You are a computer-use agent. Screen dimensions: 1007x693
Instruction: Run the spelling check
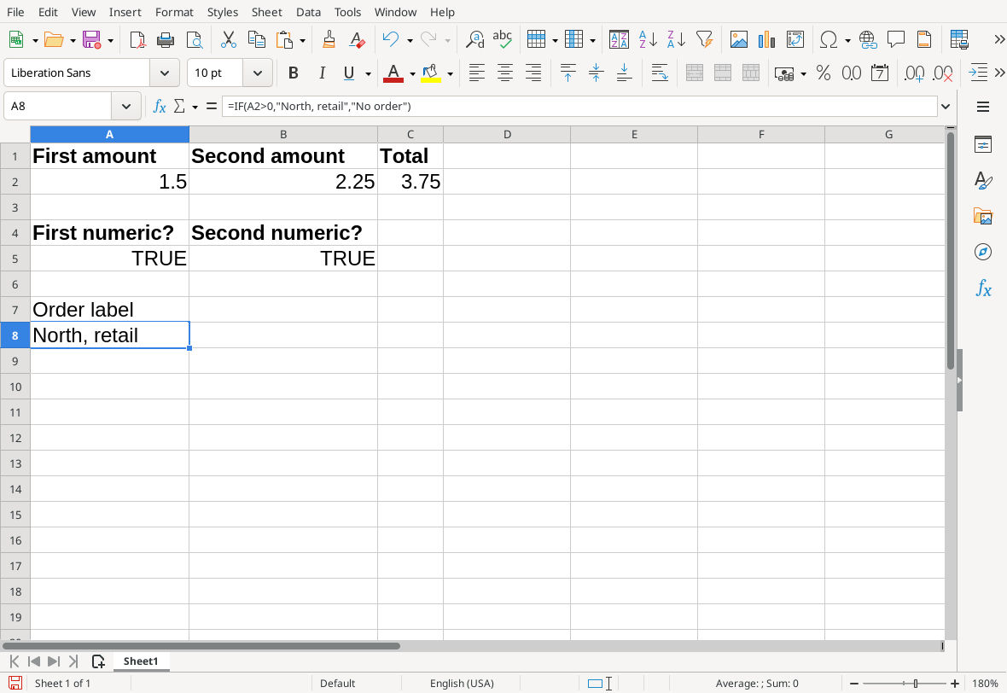pos(502,40)
